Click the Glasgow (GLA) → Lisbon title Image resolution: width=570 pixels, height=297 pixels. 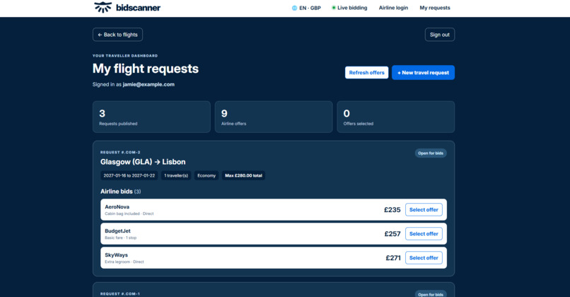[x=143, y=162]
